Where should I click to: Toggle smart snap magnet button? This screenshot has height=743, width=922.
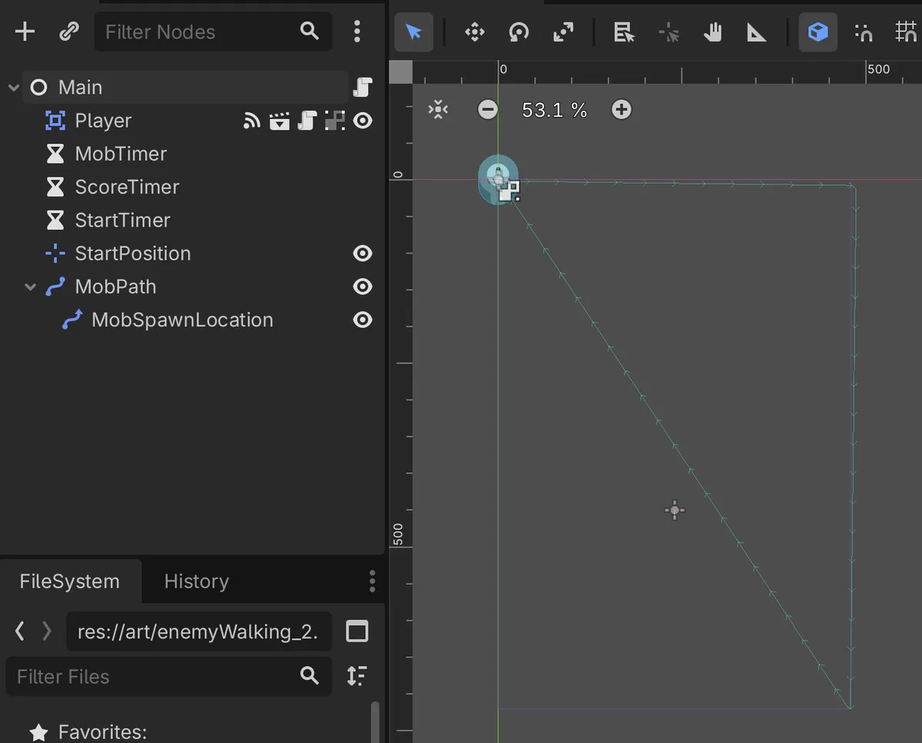pos(864,32)
